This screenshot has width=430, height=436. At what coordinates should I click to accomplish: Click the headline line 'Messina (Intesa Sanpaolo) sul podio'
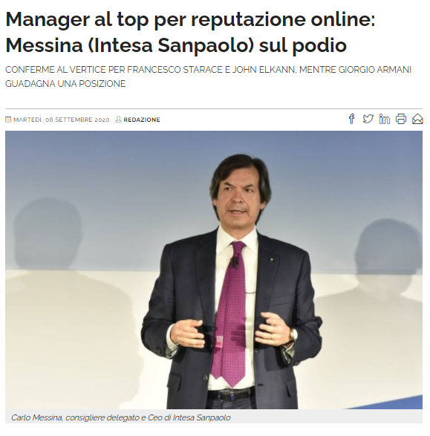176,45
